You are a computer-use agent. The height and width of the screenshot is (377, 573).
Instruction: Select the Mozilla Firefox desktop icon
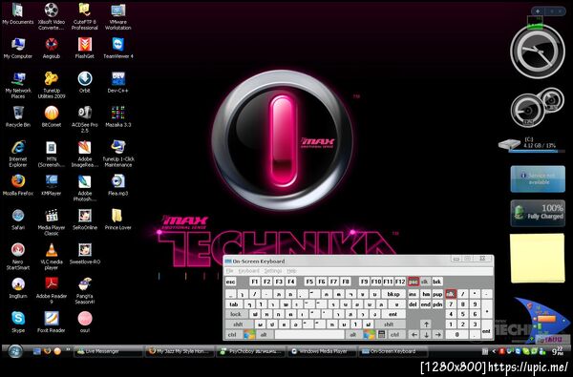[x=18, y=185]
